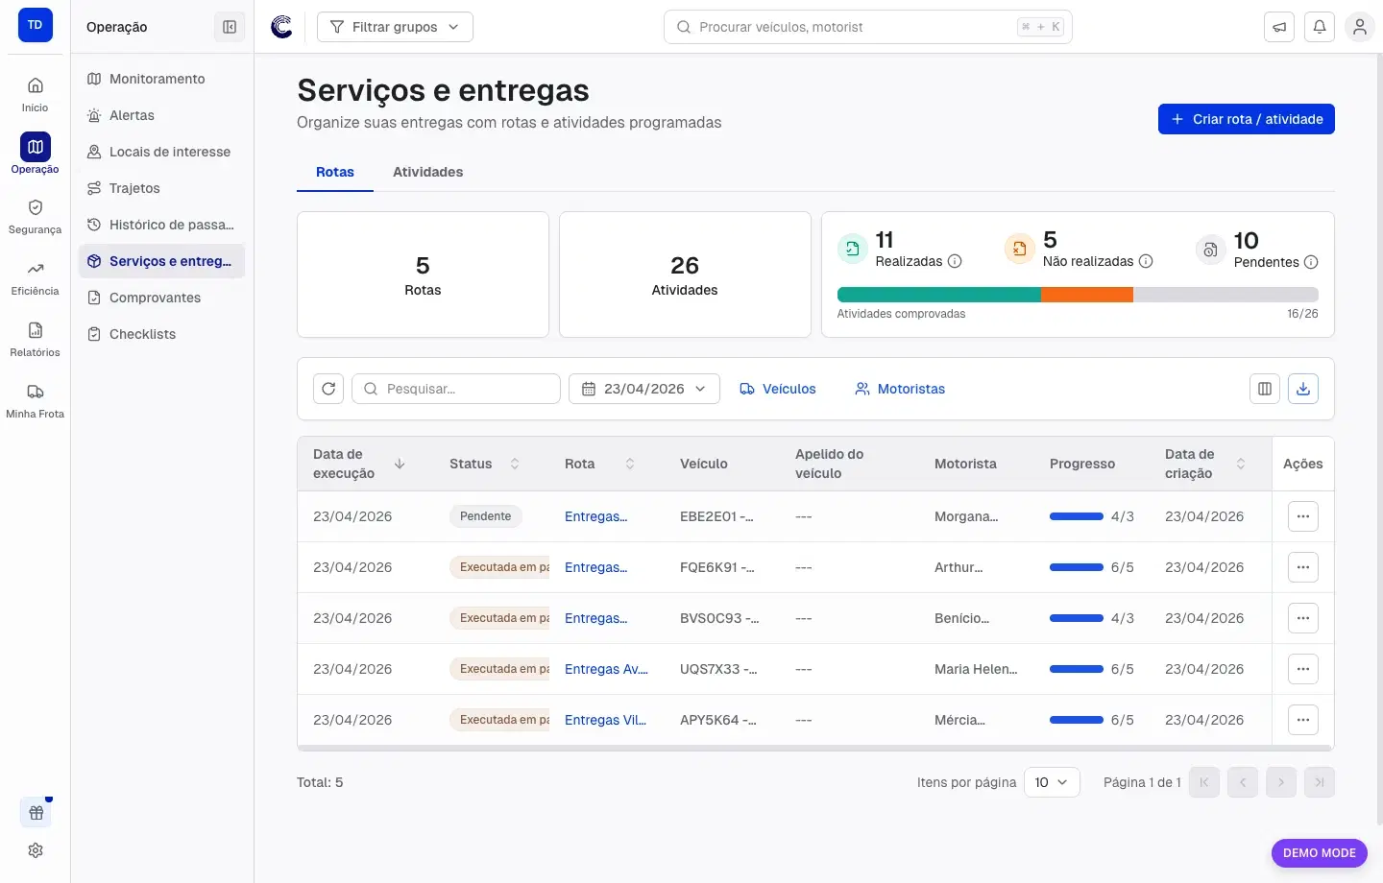Viewport: 1383px width, 883px height.
Task: Collapse the Operação sidebar panel icon
Action: coord(230,27)
